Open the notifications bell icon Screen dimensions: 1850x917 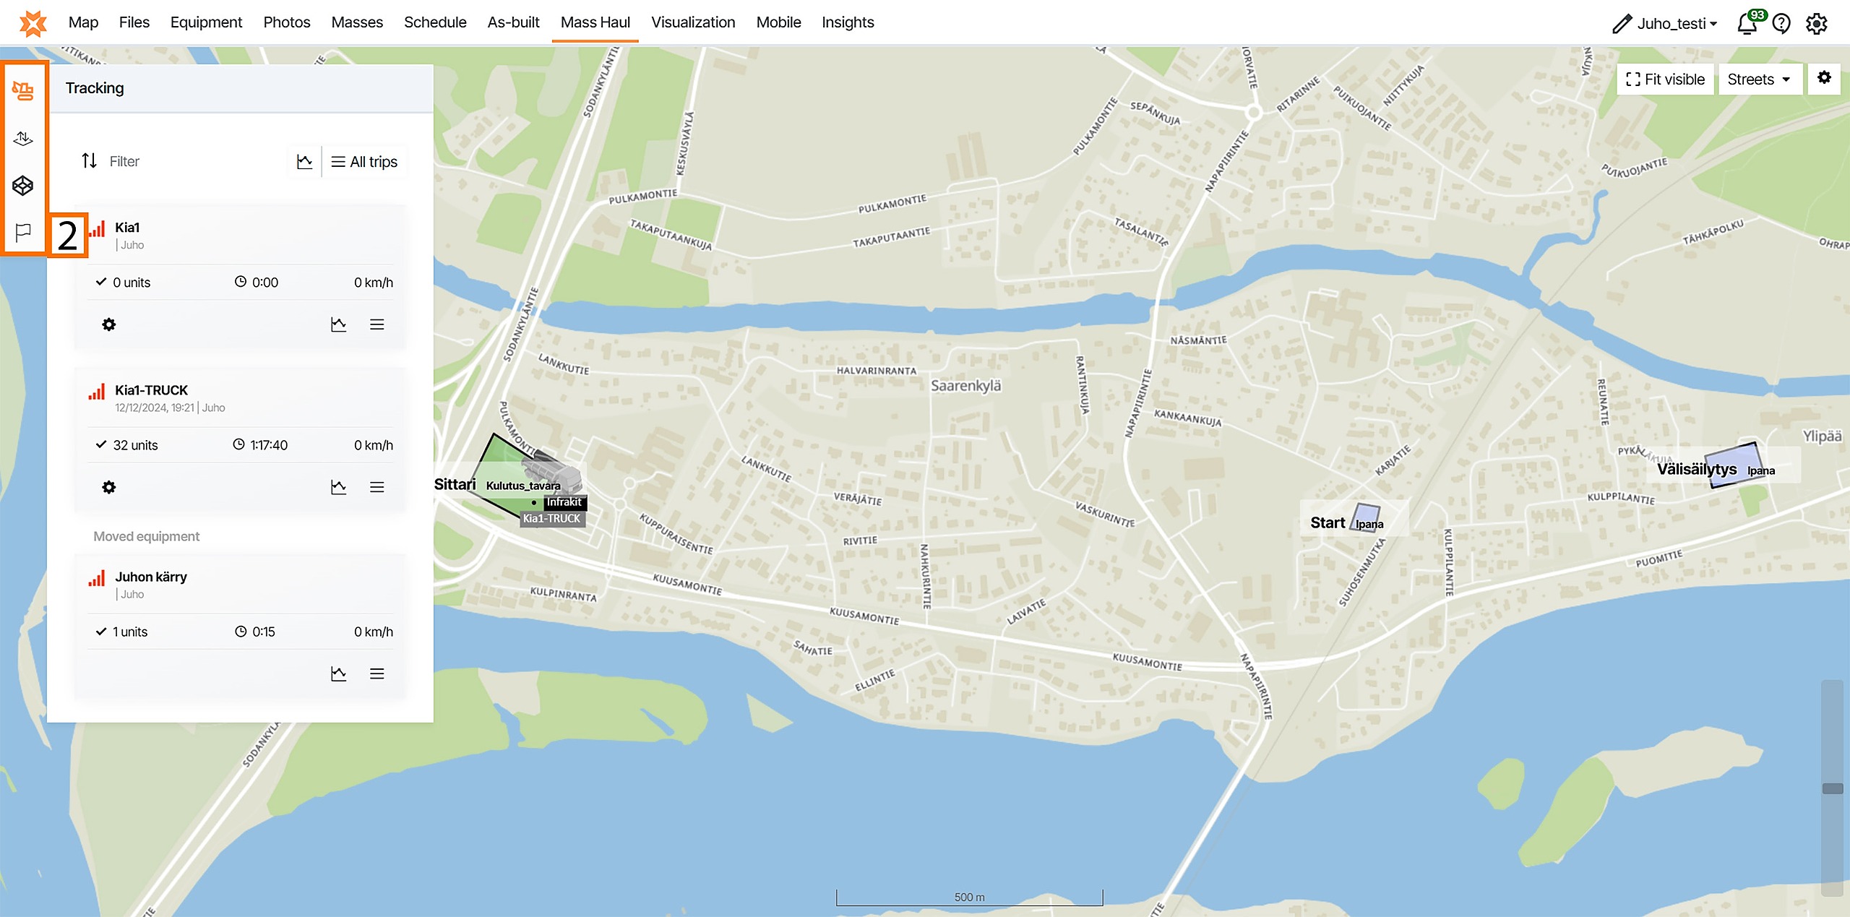[x=1747, y=23]
